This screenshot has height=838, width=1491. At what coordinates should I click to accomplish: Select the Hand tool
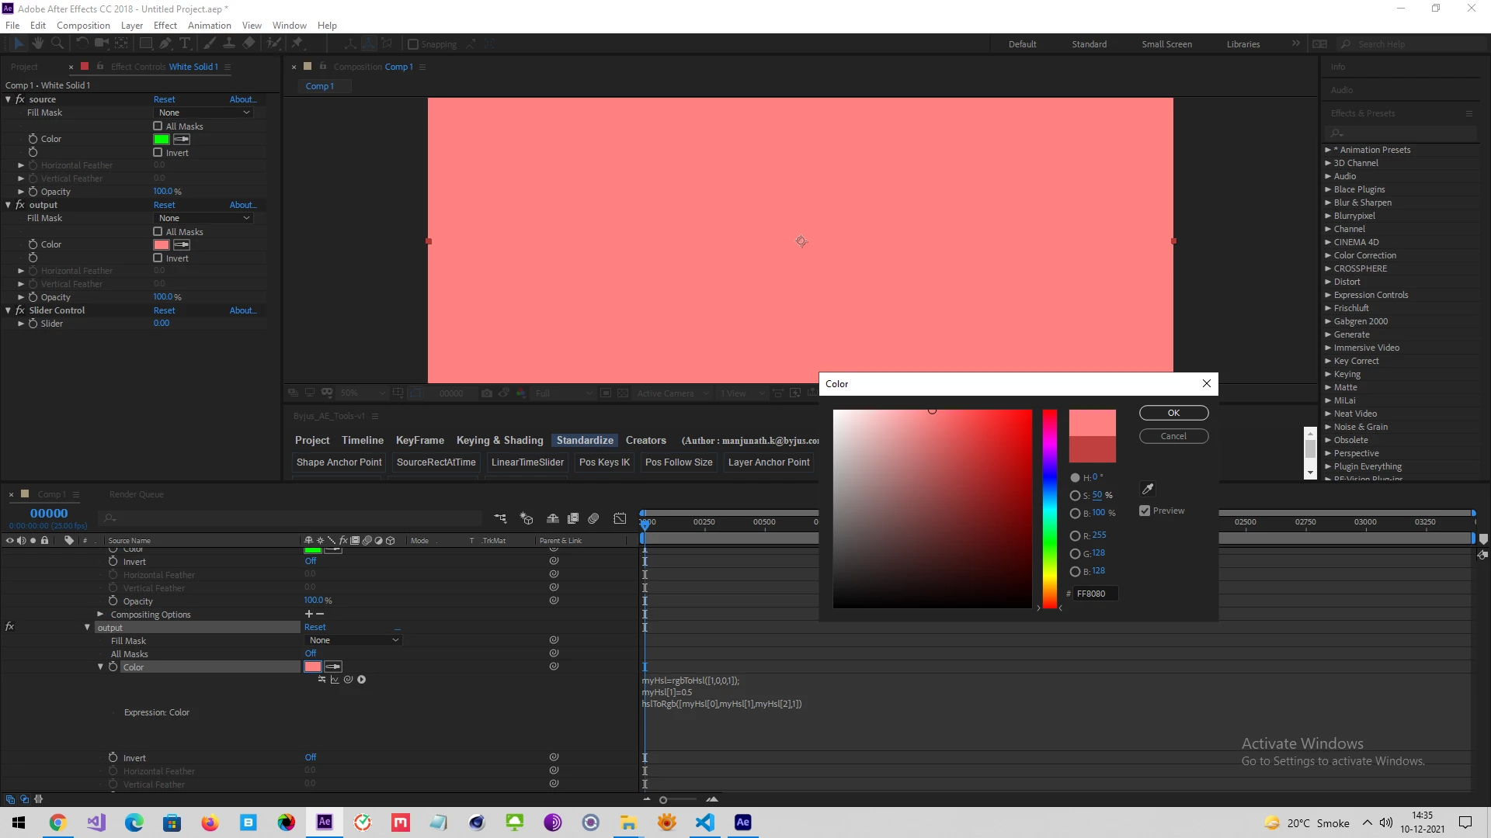coord(37,43)
